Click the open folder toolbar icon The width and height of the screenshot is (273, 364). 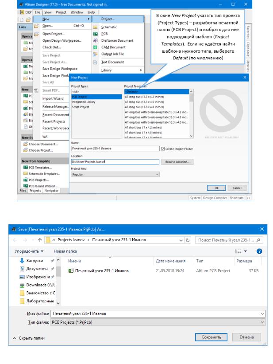(x=28, y=20)
